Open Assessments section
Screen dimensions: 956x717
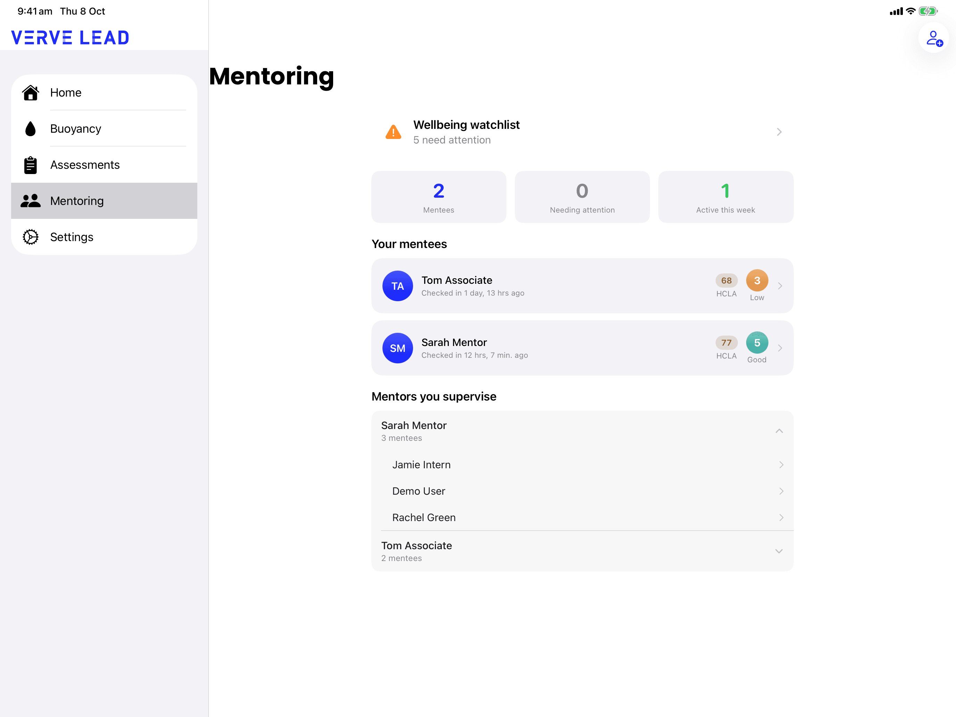click(104, 165)
